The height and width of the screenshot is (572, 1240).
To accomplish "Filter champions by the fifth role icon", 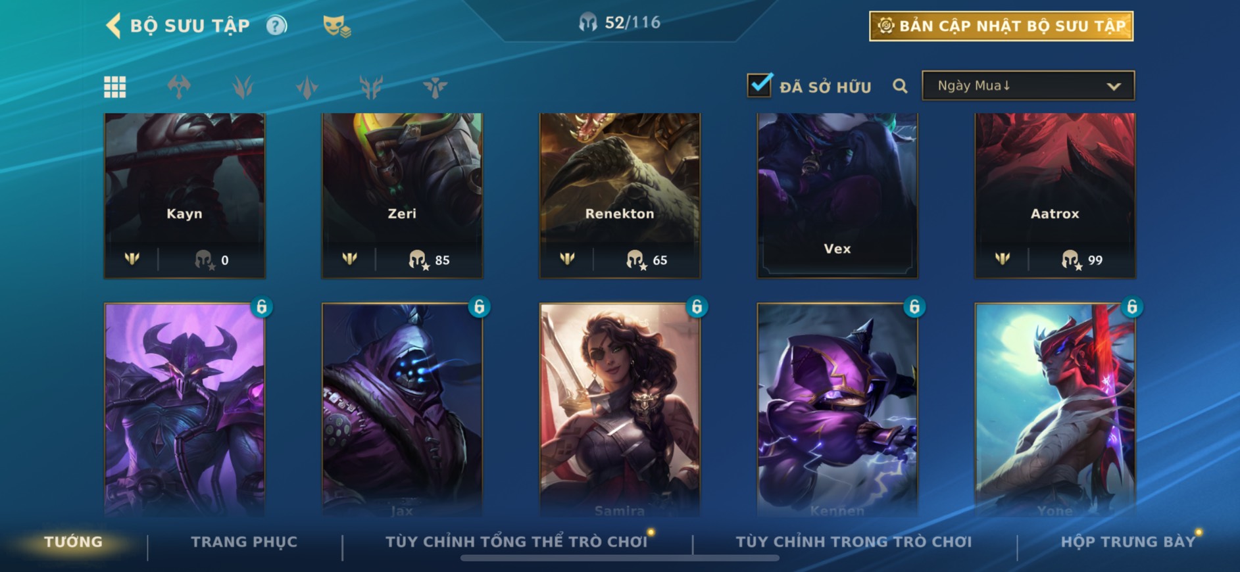I will (x=435, y=87).
